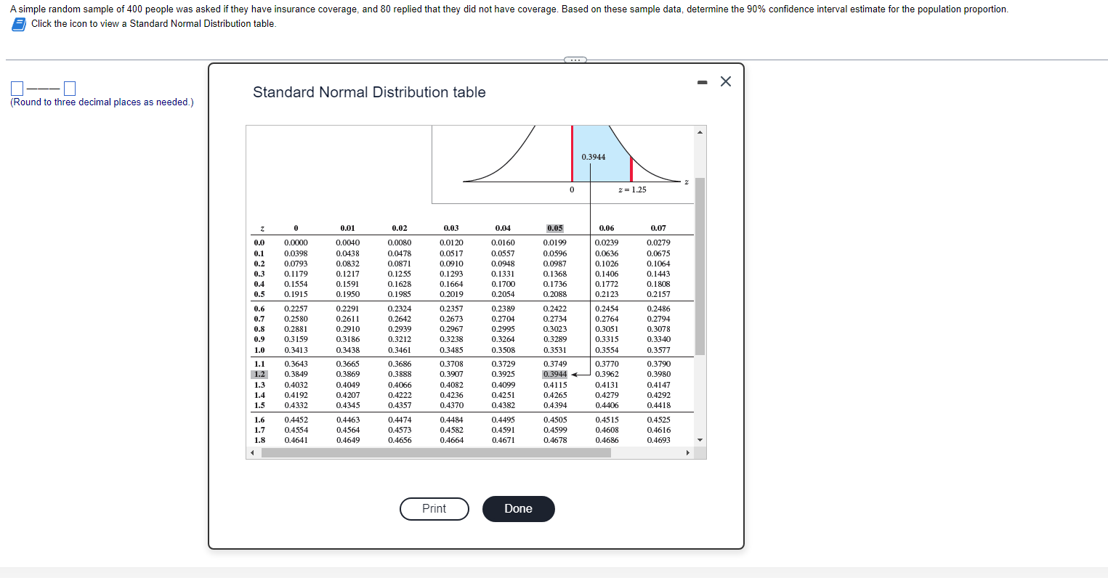Click Done to dismiss the table
The image size is (1108, 578).
pyautogui.click(x=518, y=509)
